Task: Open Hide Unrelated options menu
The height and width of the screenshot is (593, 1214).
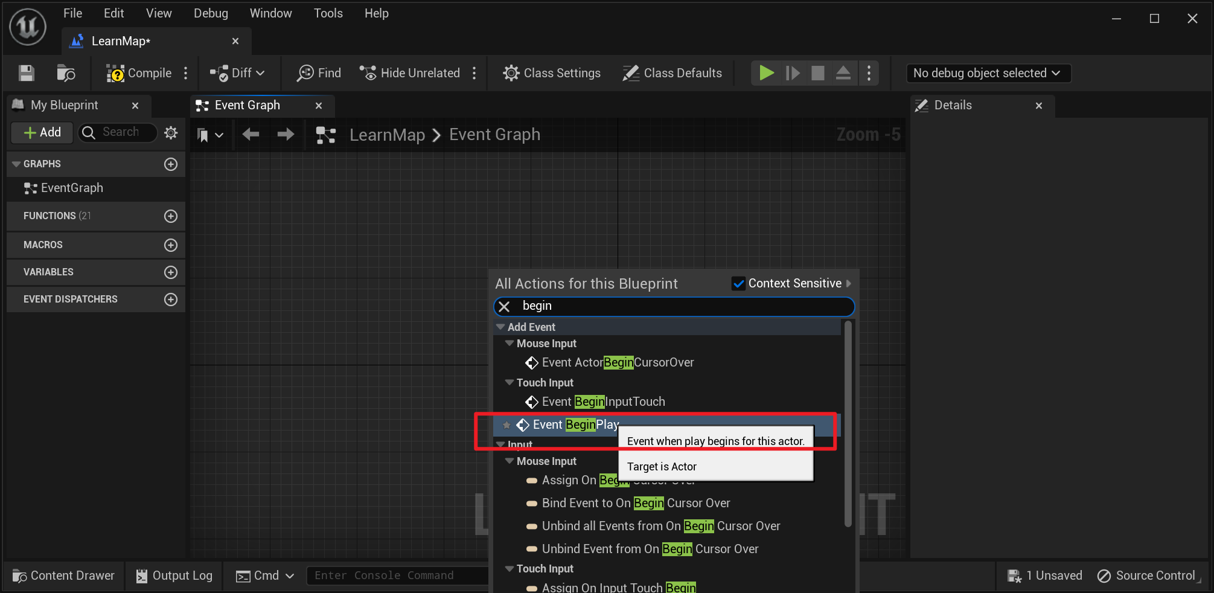Action: point(474,73)
